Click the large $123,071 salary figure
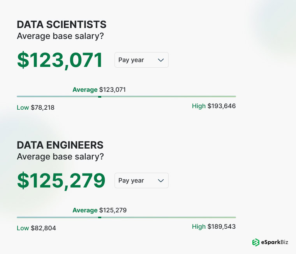The height and width of the screenshot is (254, 296). pyautogui.click(x=60, y=60)
